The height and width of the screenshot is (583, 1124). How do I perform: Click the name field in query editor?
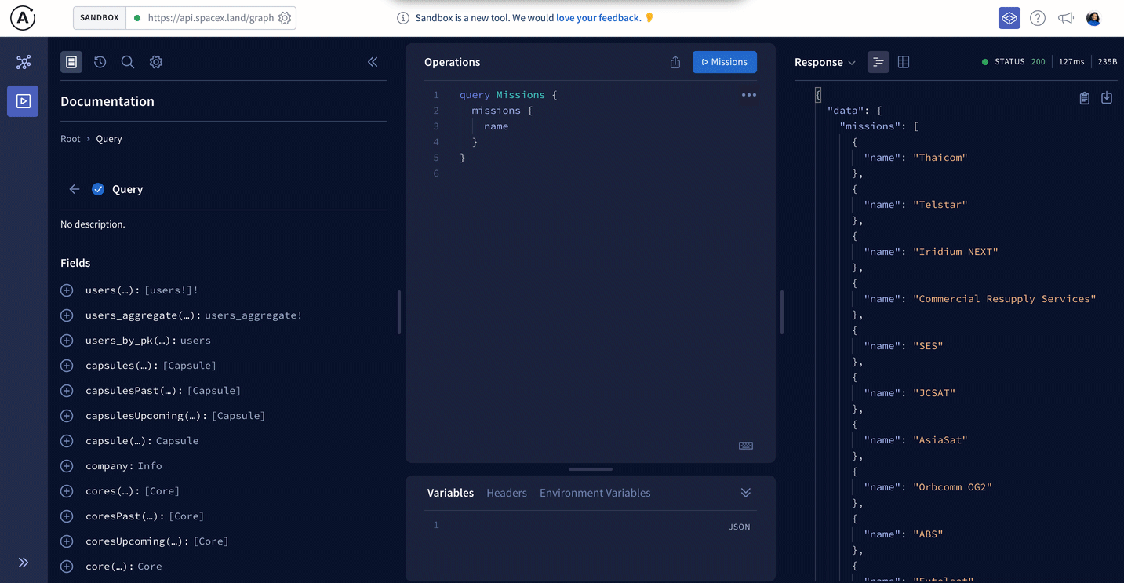click(x=497, y=126)
